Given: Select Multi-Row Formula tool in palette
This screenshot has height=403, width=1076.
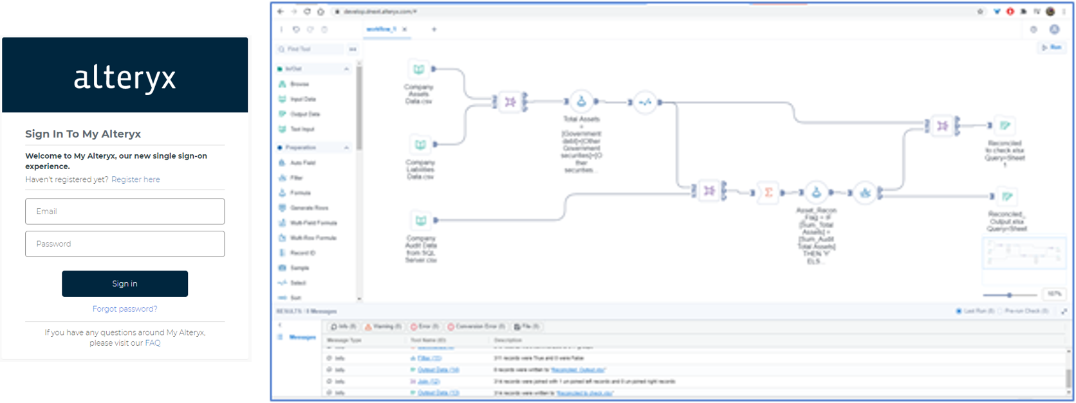Looking at the screenshot, I should coord(308,238).
